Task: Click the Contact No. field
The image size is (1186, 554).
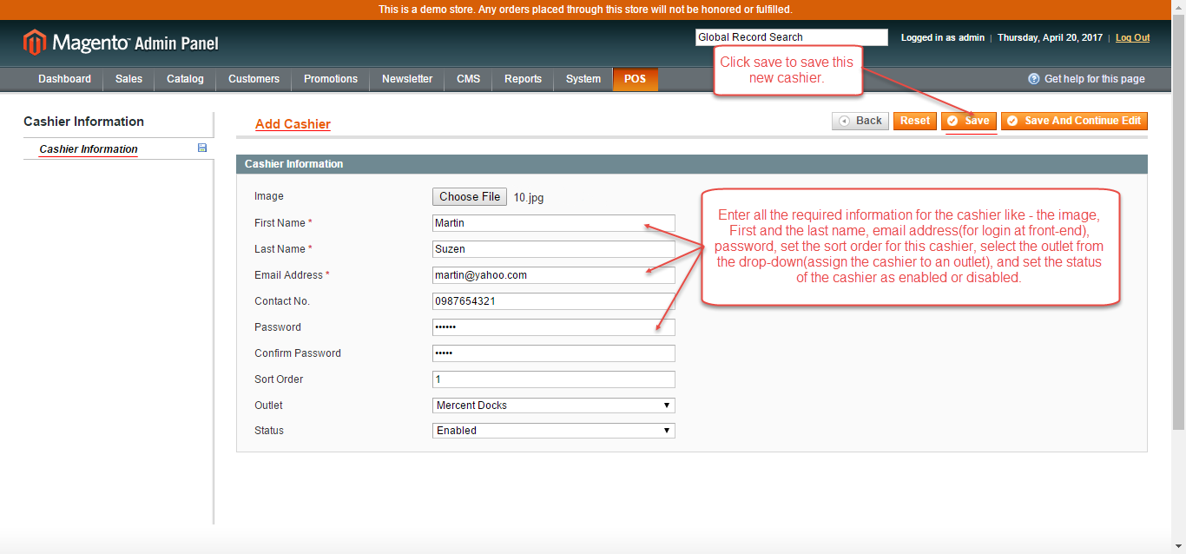Action: coord(553,301)
